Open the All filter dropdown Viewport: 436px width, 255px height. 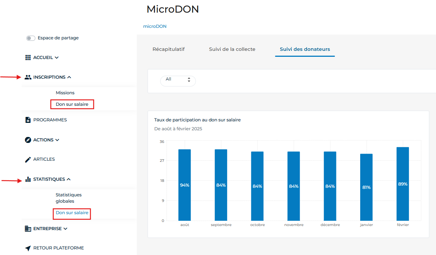click(178, 81)
